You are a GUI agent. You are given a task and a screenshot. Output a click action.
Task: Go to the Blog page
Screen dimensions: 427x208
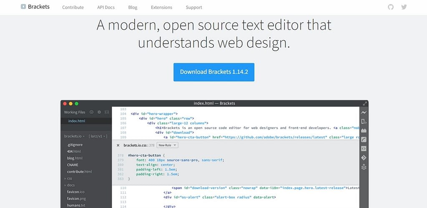[133, 8]
